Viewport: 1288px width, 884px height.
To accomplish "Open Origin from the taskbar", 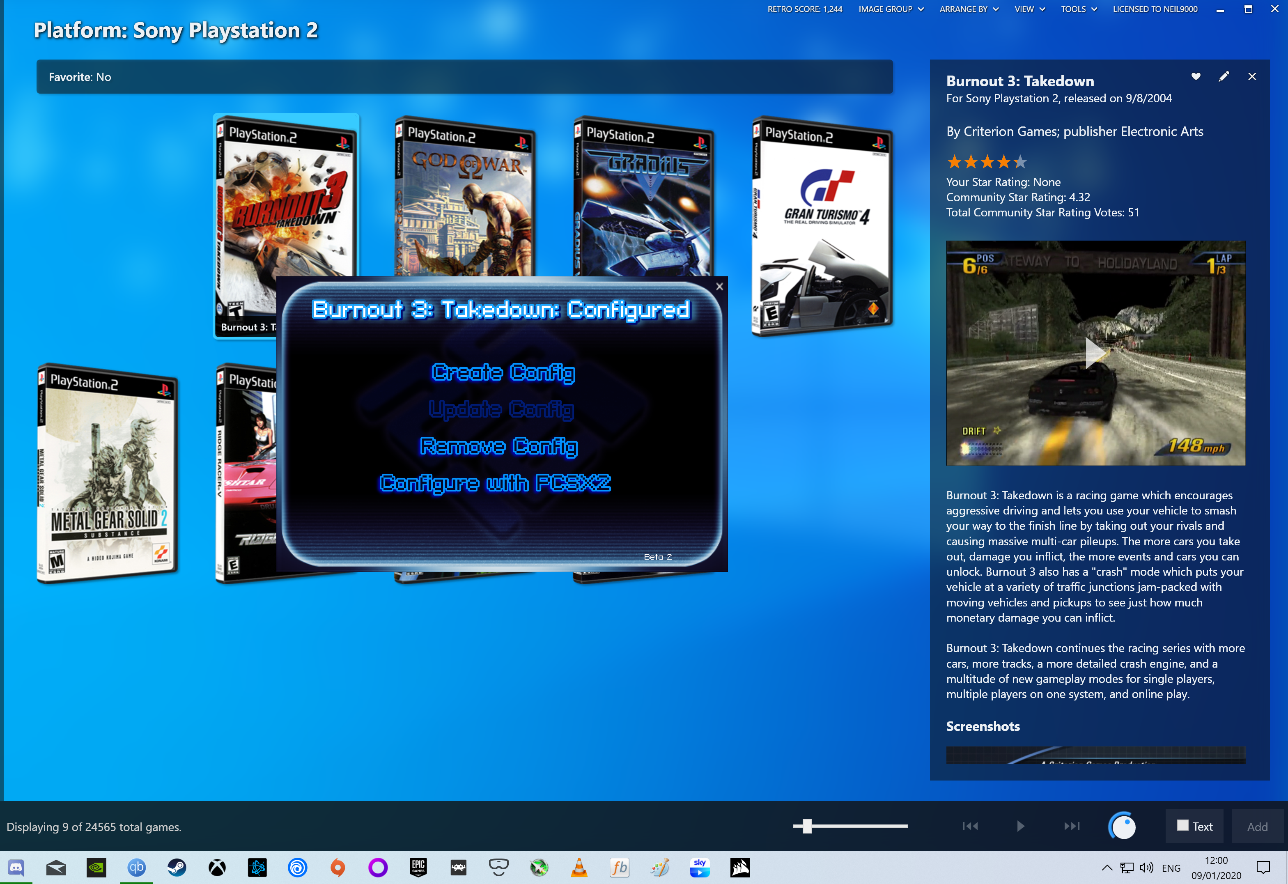I will click(337, 868).
